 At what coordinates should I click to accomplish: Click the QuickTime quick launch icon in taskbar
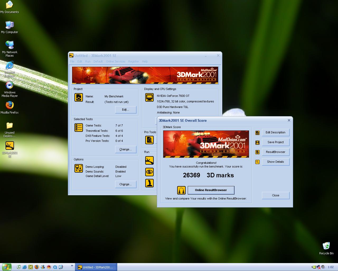(55, 267)
